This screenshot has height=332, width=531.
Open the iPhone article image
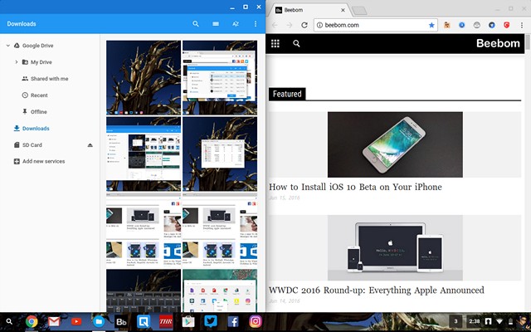395,144
